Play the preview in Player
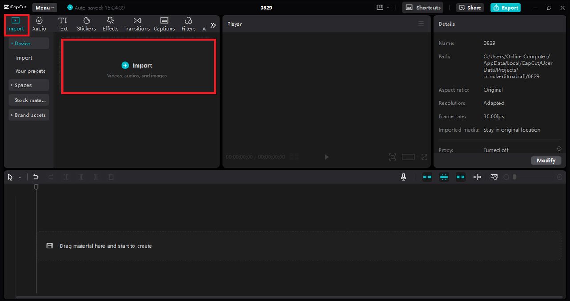570x301 pixels. (x=326, y=157)
